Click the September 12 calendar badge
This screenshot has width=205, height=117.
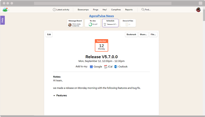click(101, 45)
